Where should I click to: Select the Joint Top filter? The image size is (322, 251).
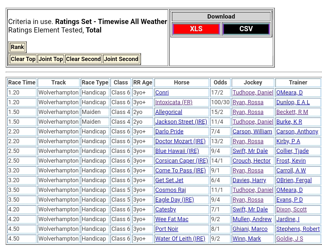point(51,59)
